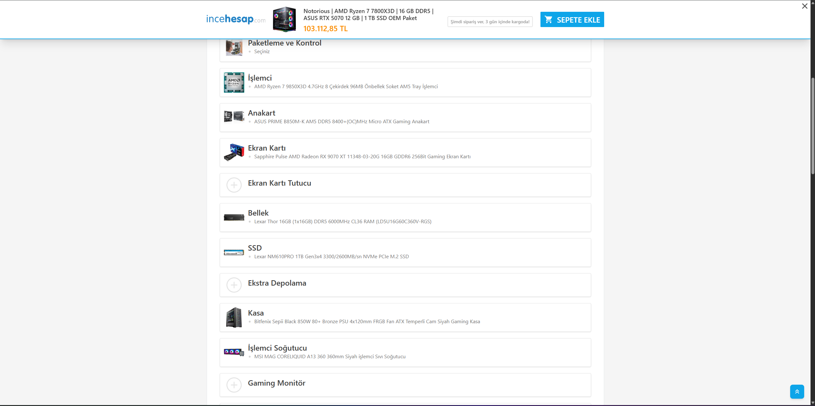Viewport: 815px width, 406px height.
Task: Click plus icon for Ekran Kartı Tutucu
Action: (x=234, y=185)
